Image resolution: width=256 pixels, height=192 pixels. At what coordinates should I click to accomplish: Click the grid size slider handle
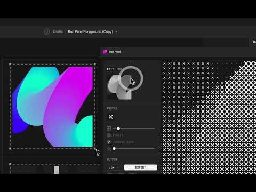coord(118,129)
